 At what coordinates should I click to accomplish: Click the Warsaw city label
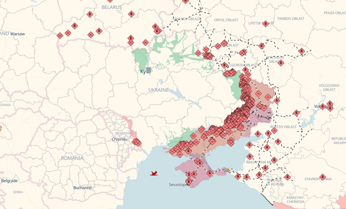[x=18, y=34]
